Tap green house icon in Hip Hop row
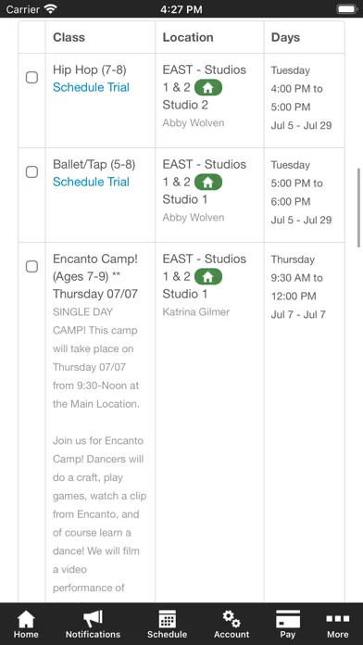This screenshot has width=363, height=645. [208, 88]
